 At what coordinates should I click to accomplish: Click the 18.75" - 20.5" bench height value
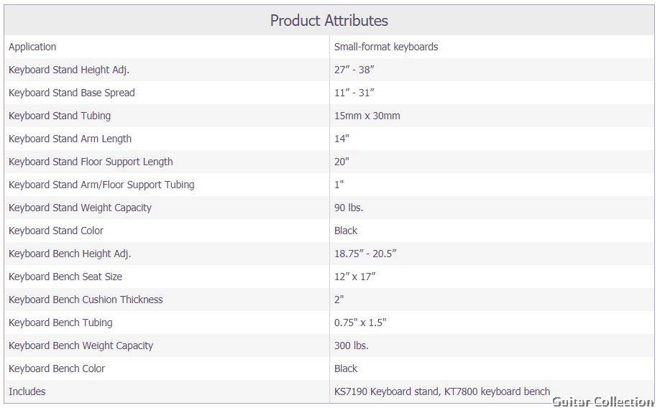pos(365,254)
